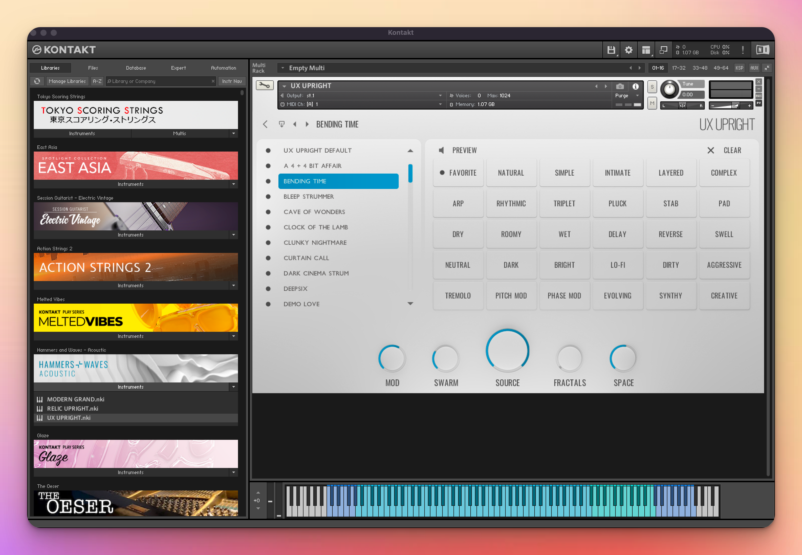Switch to the Files tab
Screen dimensions: 802x555
pos(93,68)
